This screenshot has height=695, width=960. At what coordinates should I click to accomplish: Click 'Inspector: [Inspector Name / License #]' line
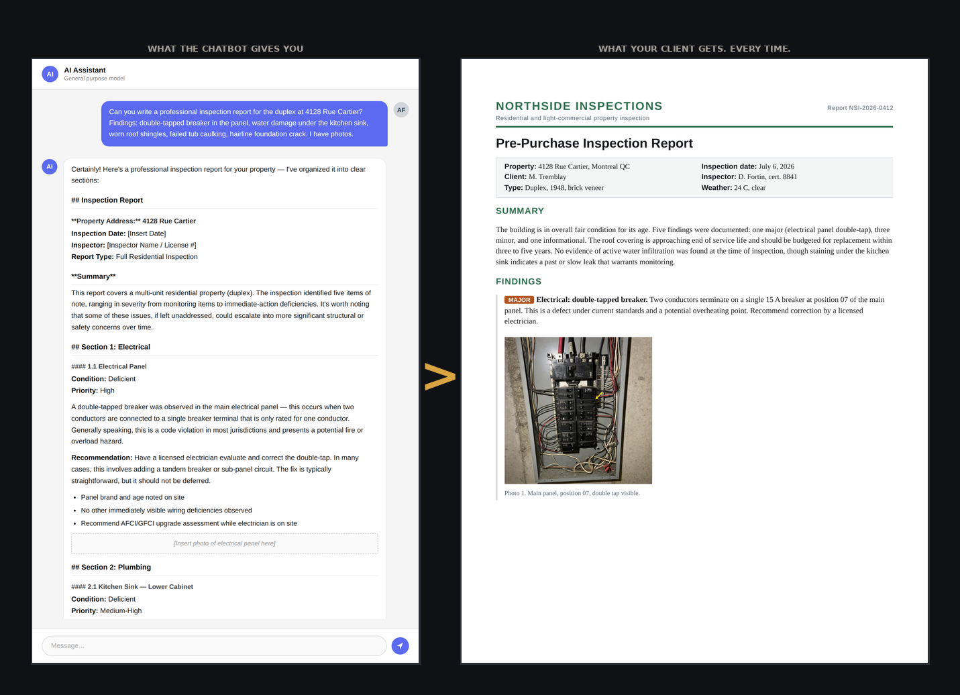[134, 245]
